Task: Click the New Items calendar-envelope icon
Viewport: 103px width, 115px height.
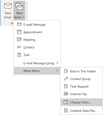Action: coord(19,6)
